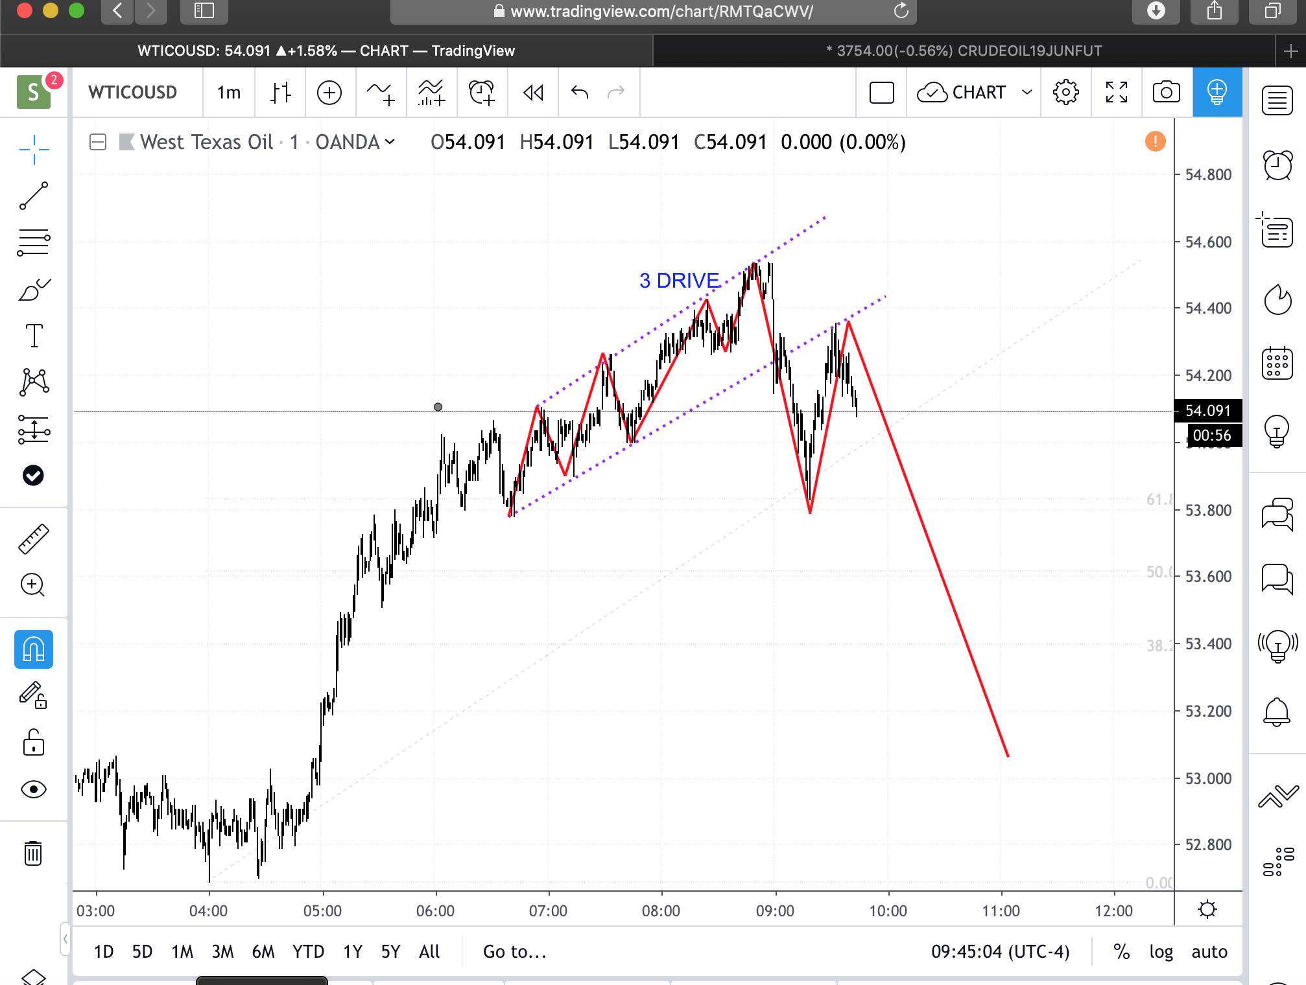1306x985 pixels.
Task: Show All time range
Action: 429,951
